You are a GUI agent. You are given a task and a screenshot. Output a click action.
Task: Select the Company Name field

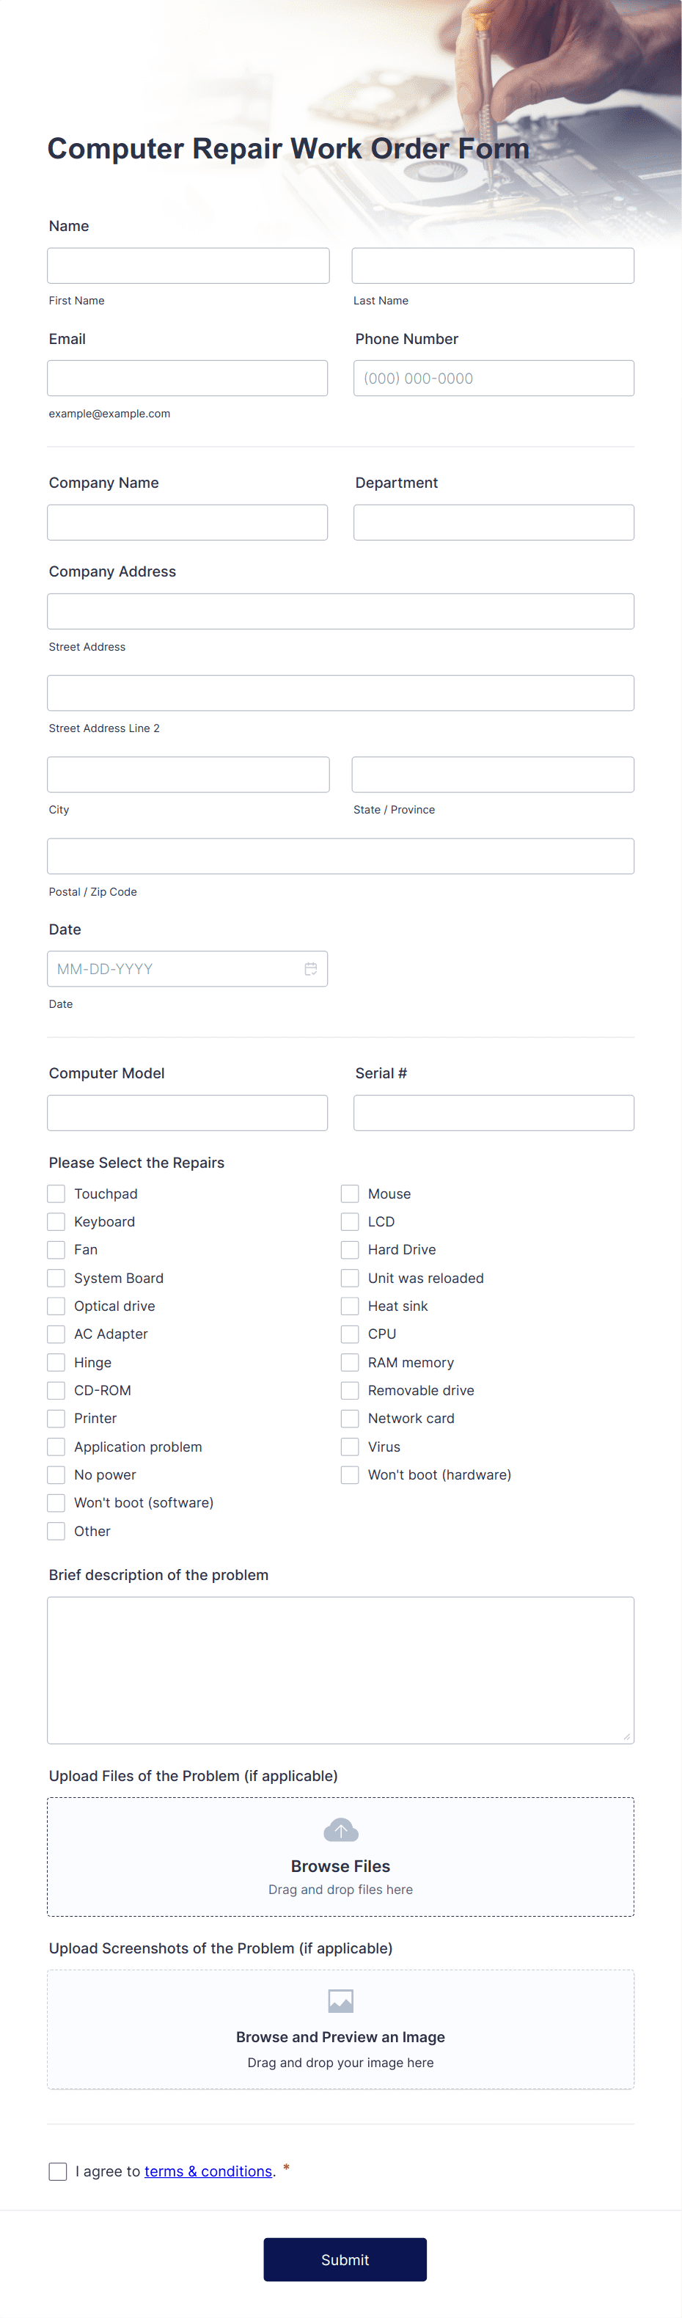coord(187,522)
